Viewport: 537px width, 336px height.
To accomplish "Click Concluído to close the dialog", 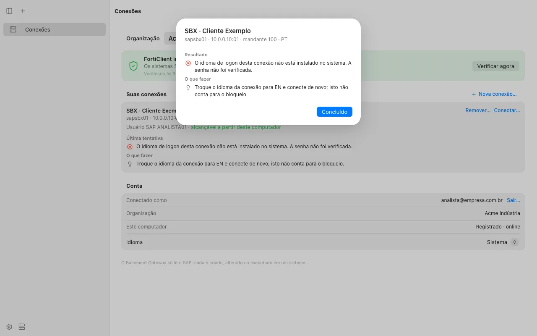I will [334, 112].
